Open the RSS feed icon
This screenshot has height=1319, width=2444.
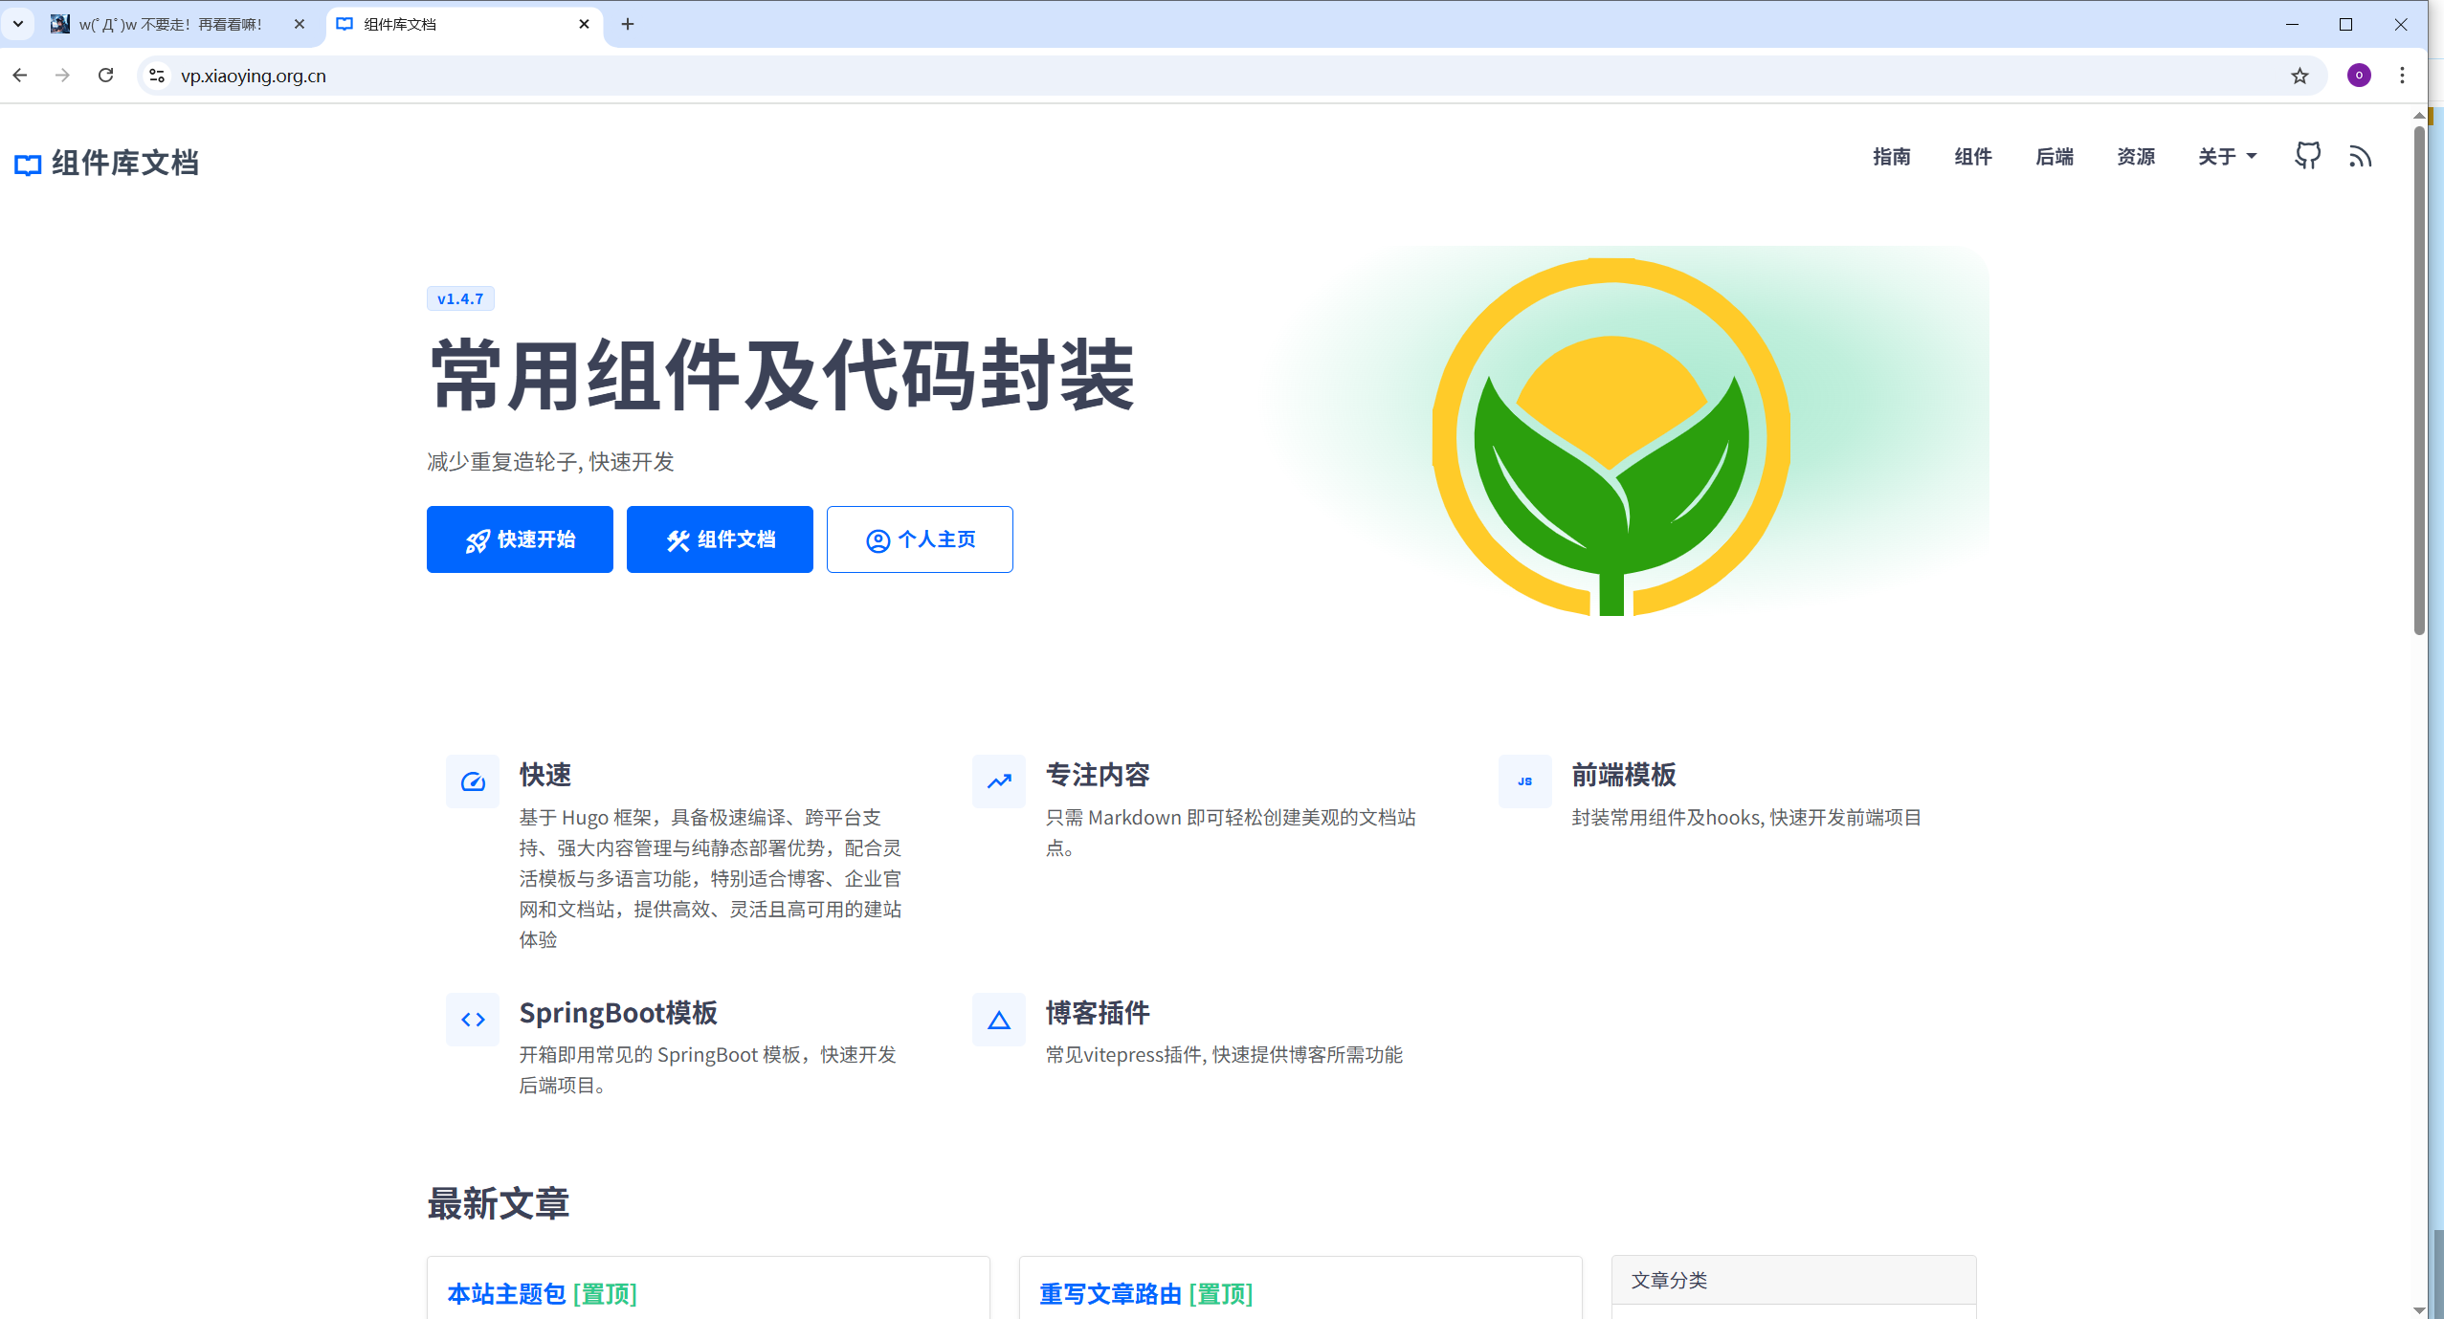(2360, 157)
